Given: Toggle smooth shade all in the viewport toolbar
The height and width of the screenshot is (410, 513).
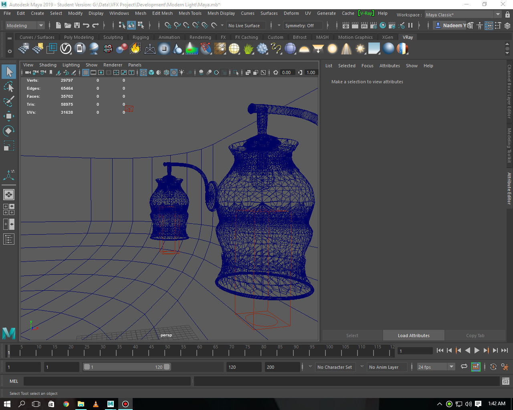Looking at the screenshot, I should tap(151, 72).
